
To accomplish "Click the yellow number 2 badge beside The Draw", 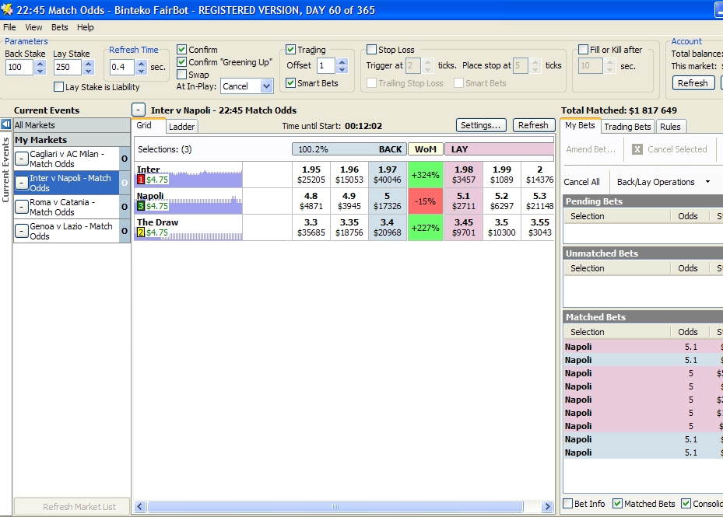I will [141, 232].
